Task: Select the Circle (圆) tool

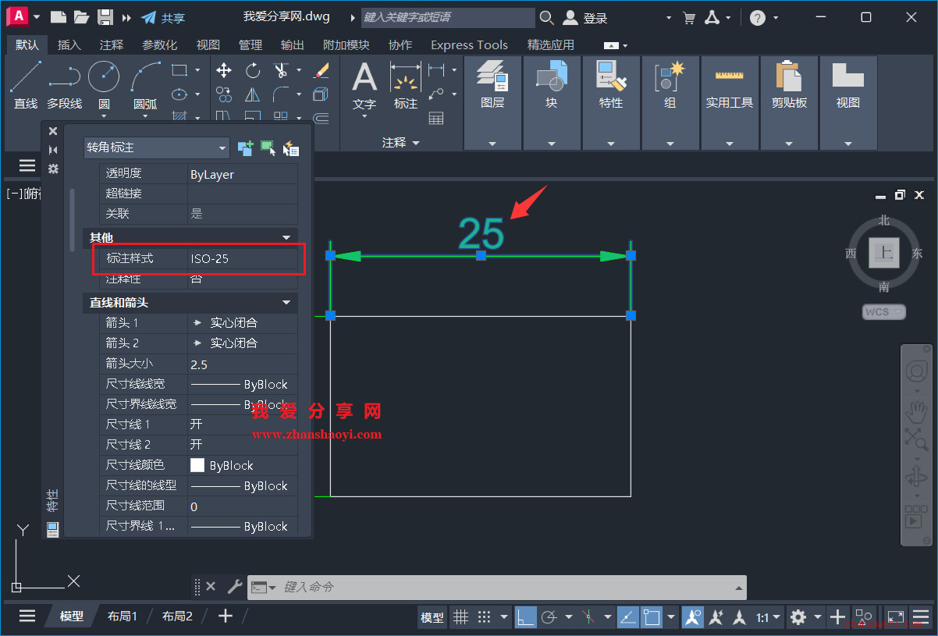Action: tap(104, 84)
